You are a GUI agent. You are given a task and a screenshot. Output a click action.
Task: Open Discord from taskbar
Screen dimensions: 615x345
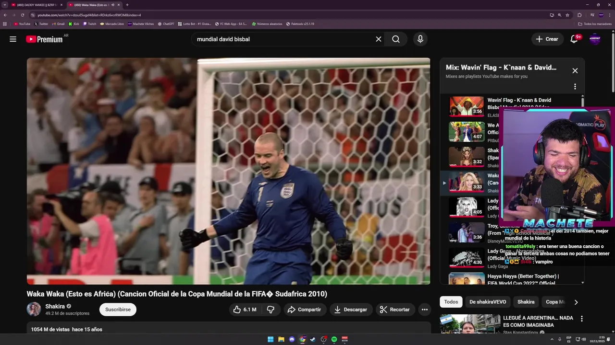[x=292, y=339]
